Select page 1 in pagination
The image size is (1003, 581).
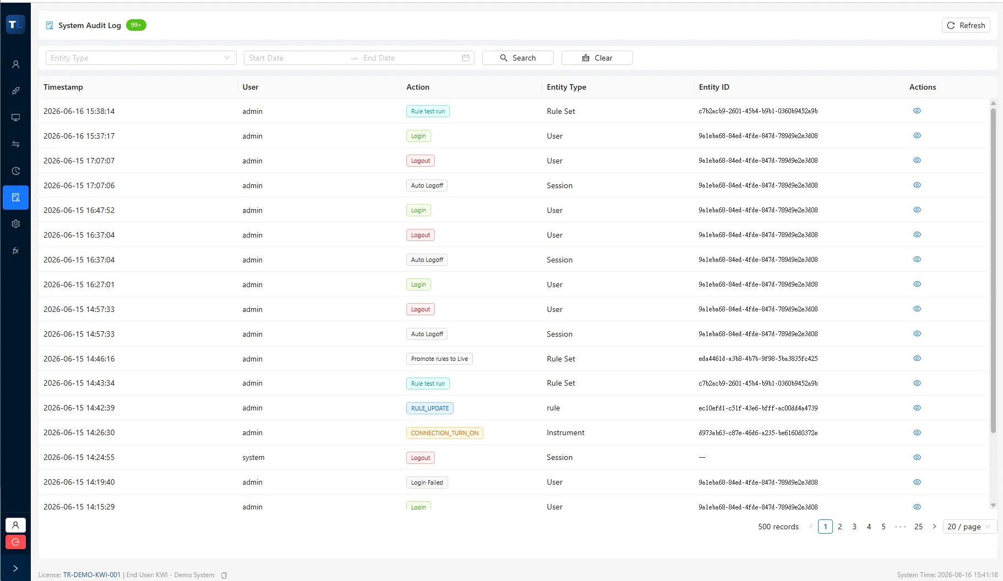click(x=825, y=527)
